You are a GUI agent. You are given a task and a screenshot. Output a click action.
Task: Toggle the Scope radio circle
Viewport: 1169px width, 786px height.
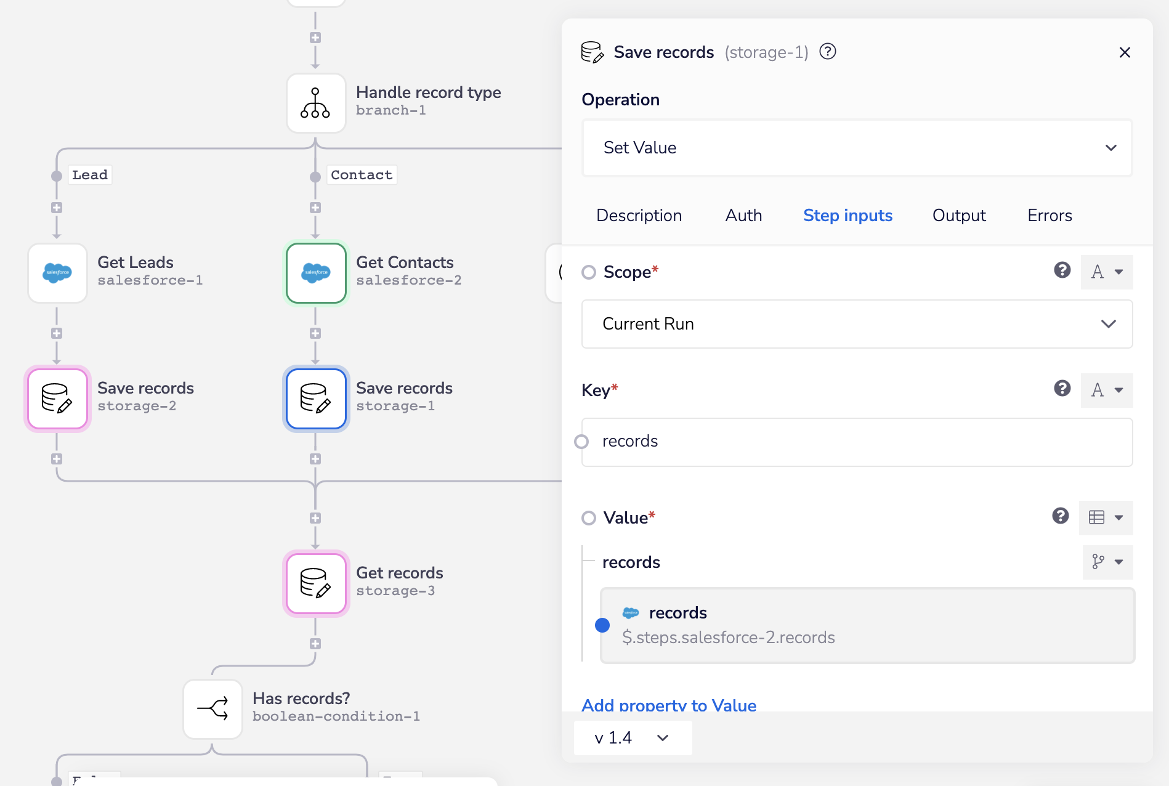(589, 272)
